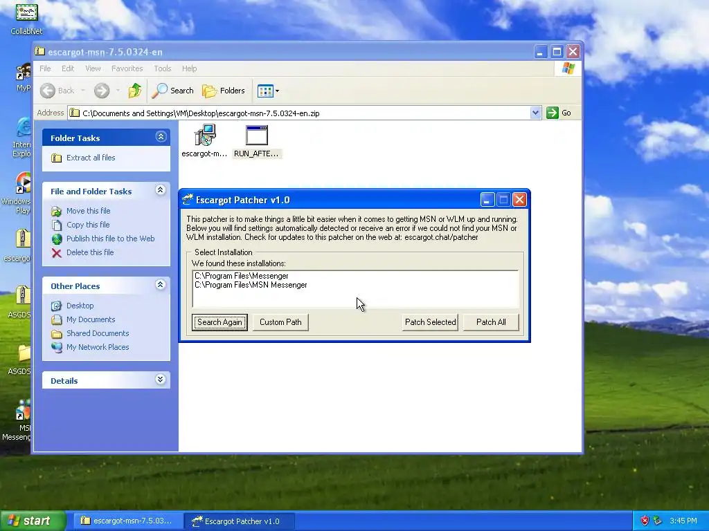This screenshot has width=709, height=531.
Task: Collapse File and Folder Tasks panel
Action: 161,190
